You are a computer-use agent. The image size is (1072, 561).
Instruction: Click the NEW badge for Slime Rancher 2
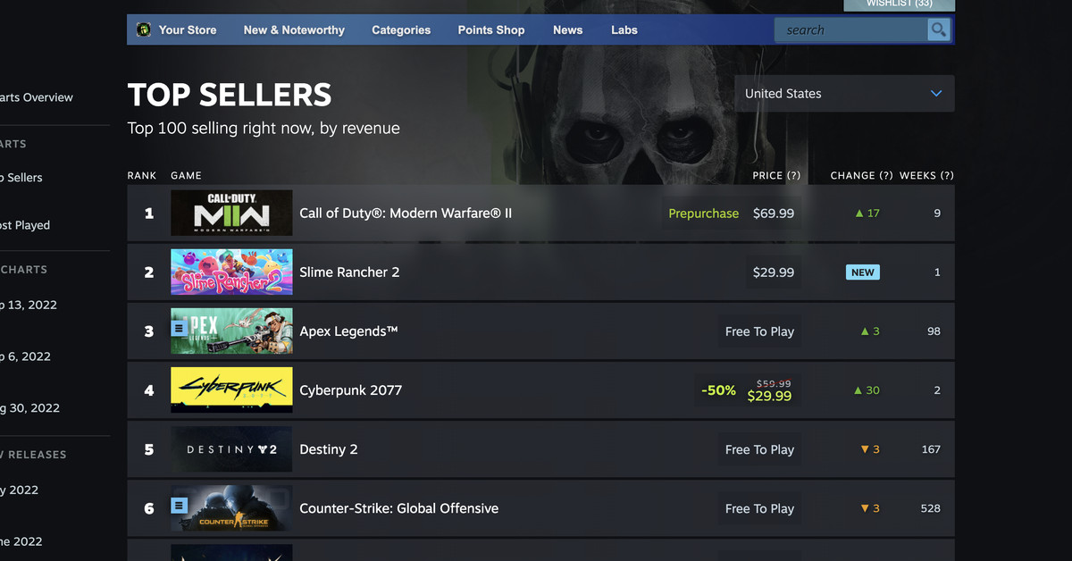click(862, 272)
